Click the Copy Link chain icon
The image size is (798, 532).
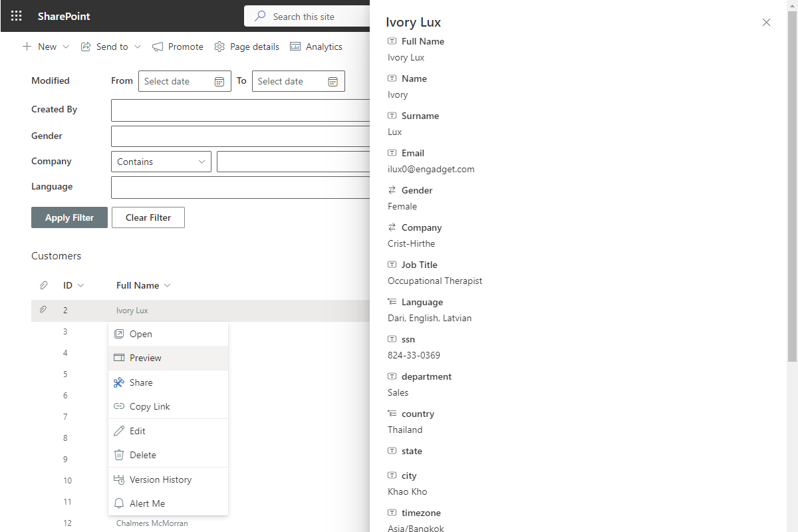[119, 406]
